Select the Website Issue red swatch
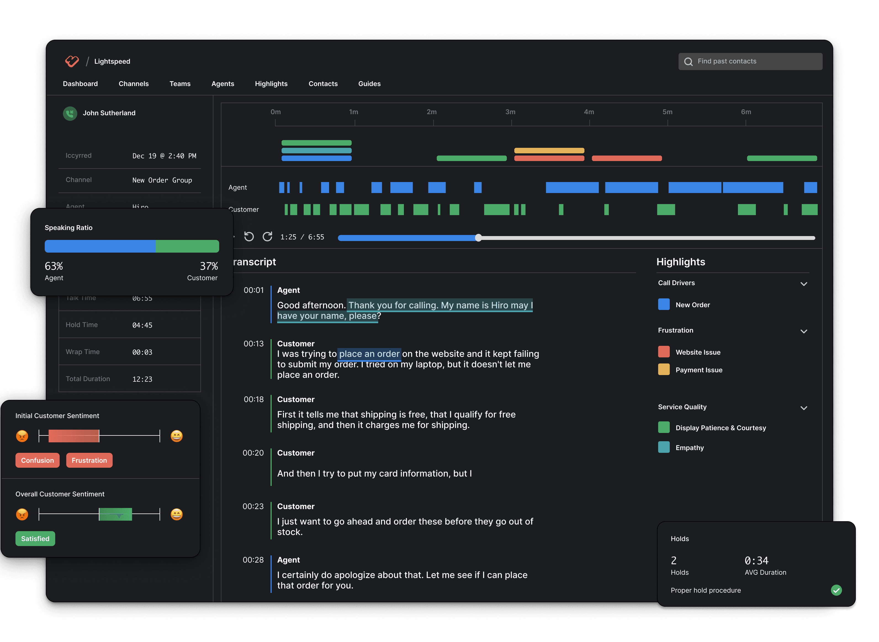This screenshot has height=642, width=879. (x=663, y=352)
